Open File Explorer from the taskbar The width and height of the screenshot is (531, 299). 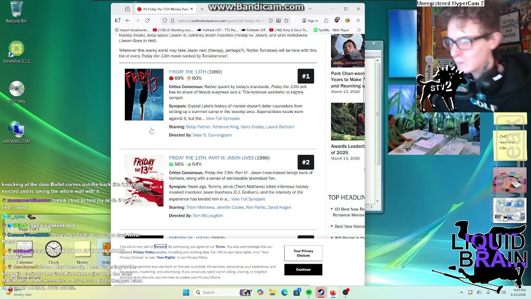point(272,292)
